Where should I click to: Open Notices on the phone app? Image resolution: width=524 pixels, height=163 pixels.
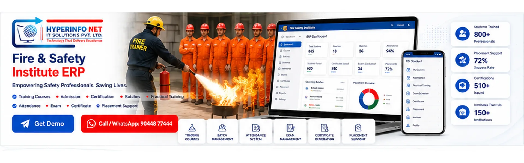pyautogui.click(x=423, y=117)
